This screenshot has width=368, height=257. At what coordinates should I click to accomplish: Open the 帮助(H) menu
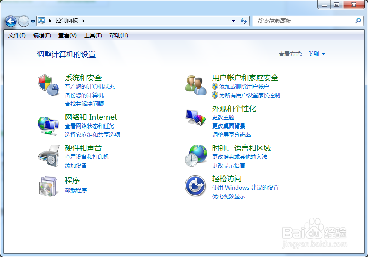point(119,35)
